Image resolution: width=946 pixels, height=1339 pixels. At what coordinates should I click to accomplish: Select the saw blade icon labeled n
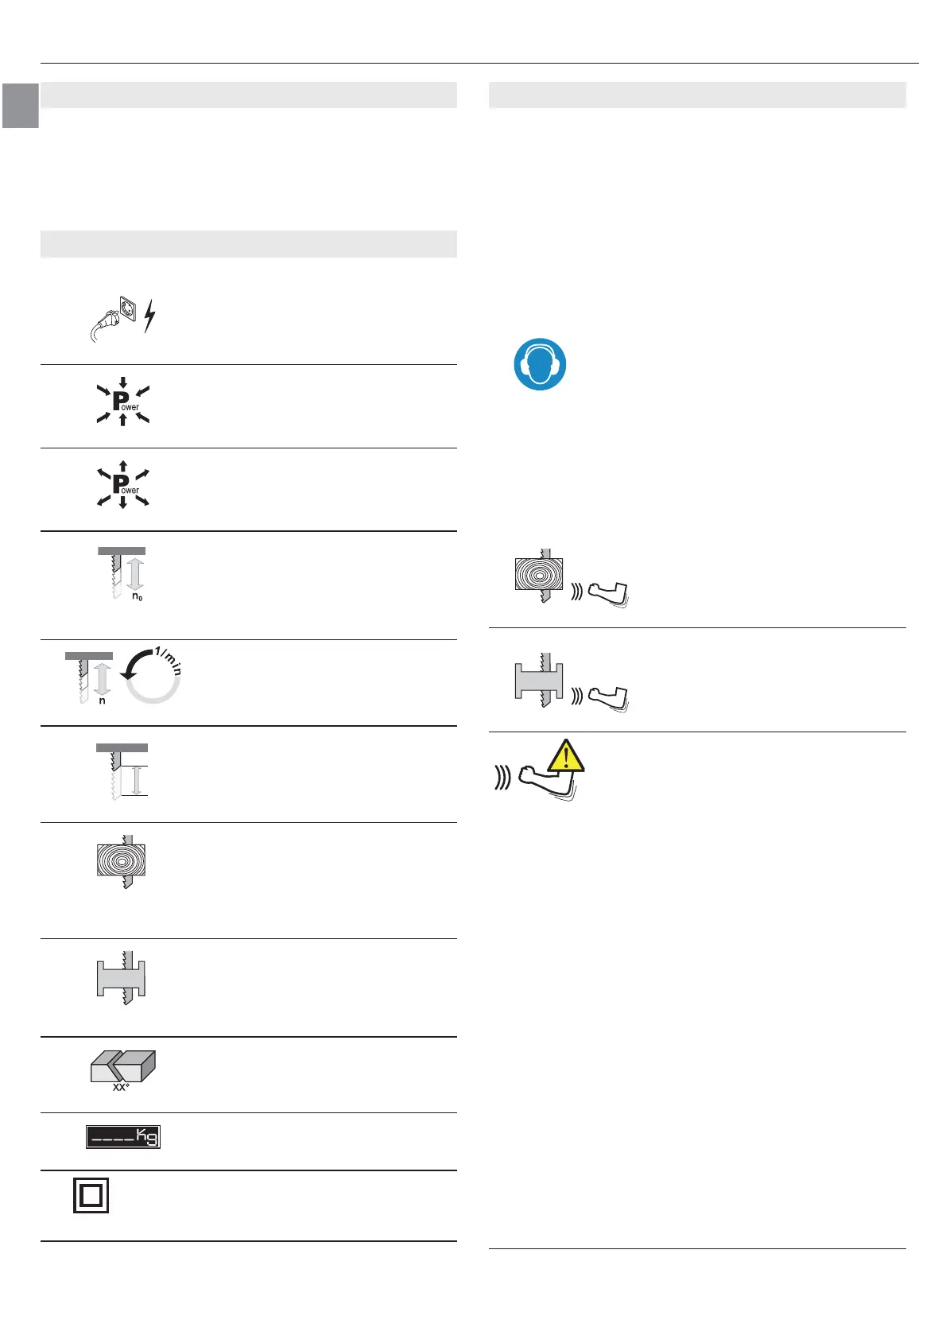point(89,677)
